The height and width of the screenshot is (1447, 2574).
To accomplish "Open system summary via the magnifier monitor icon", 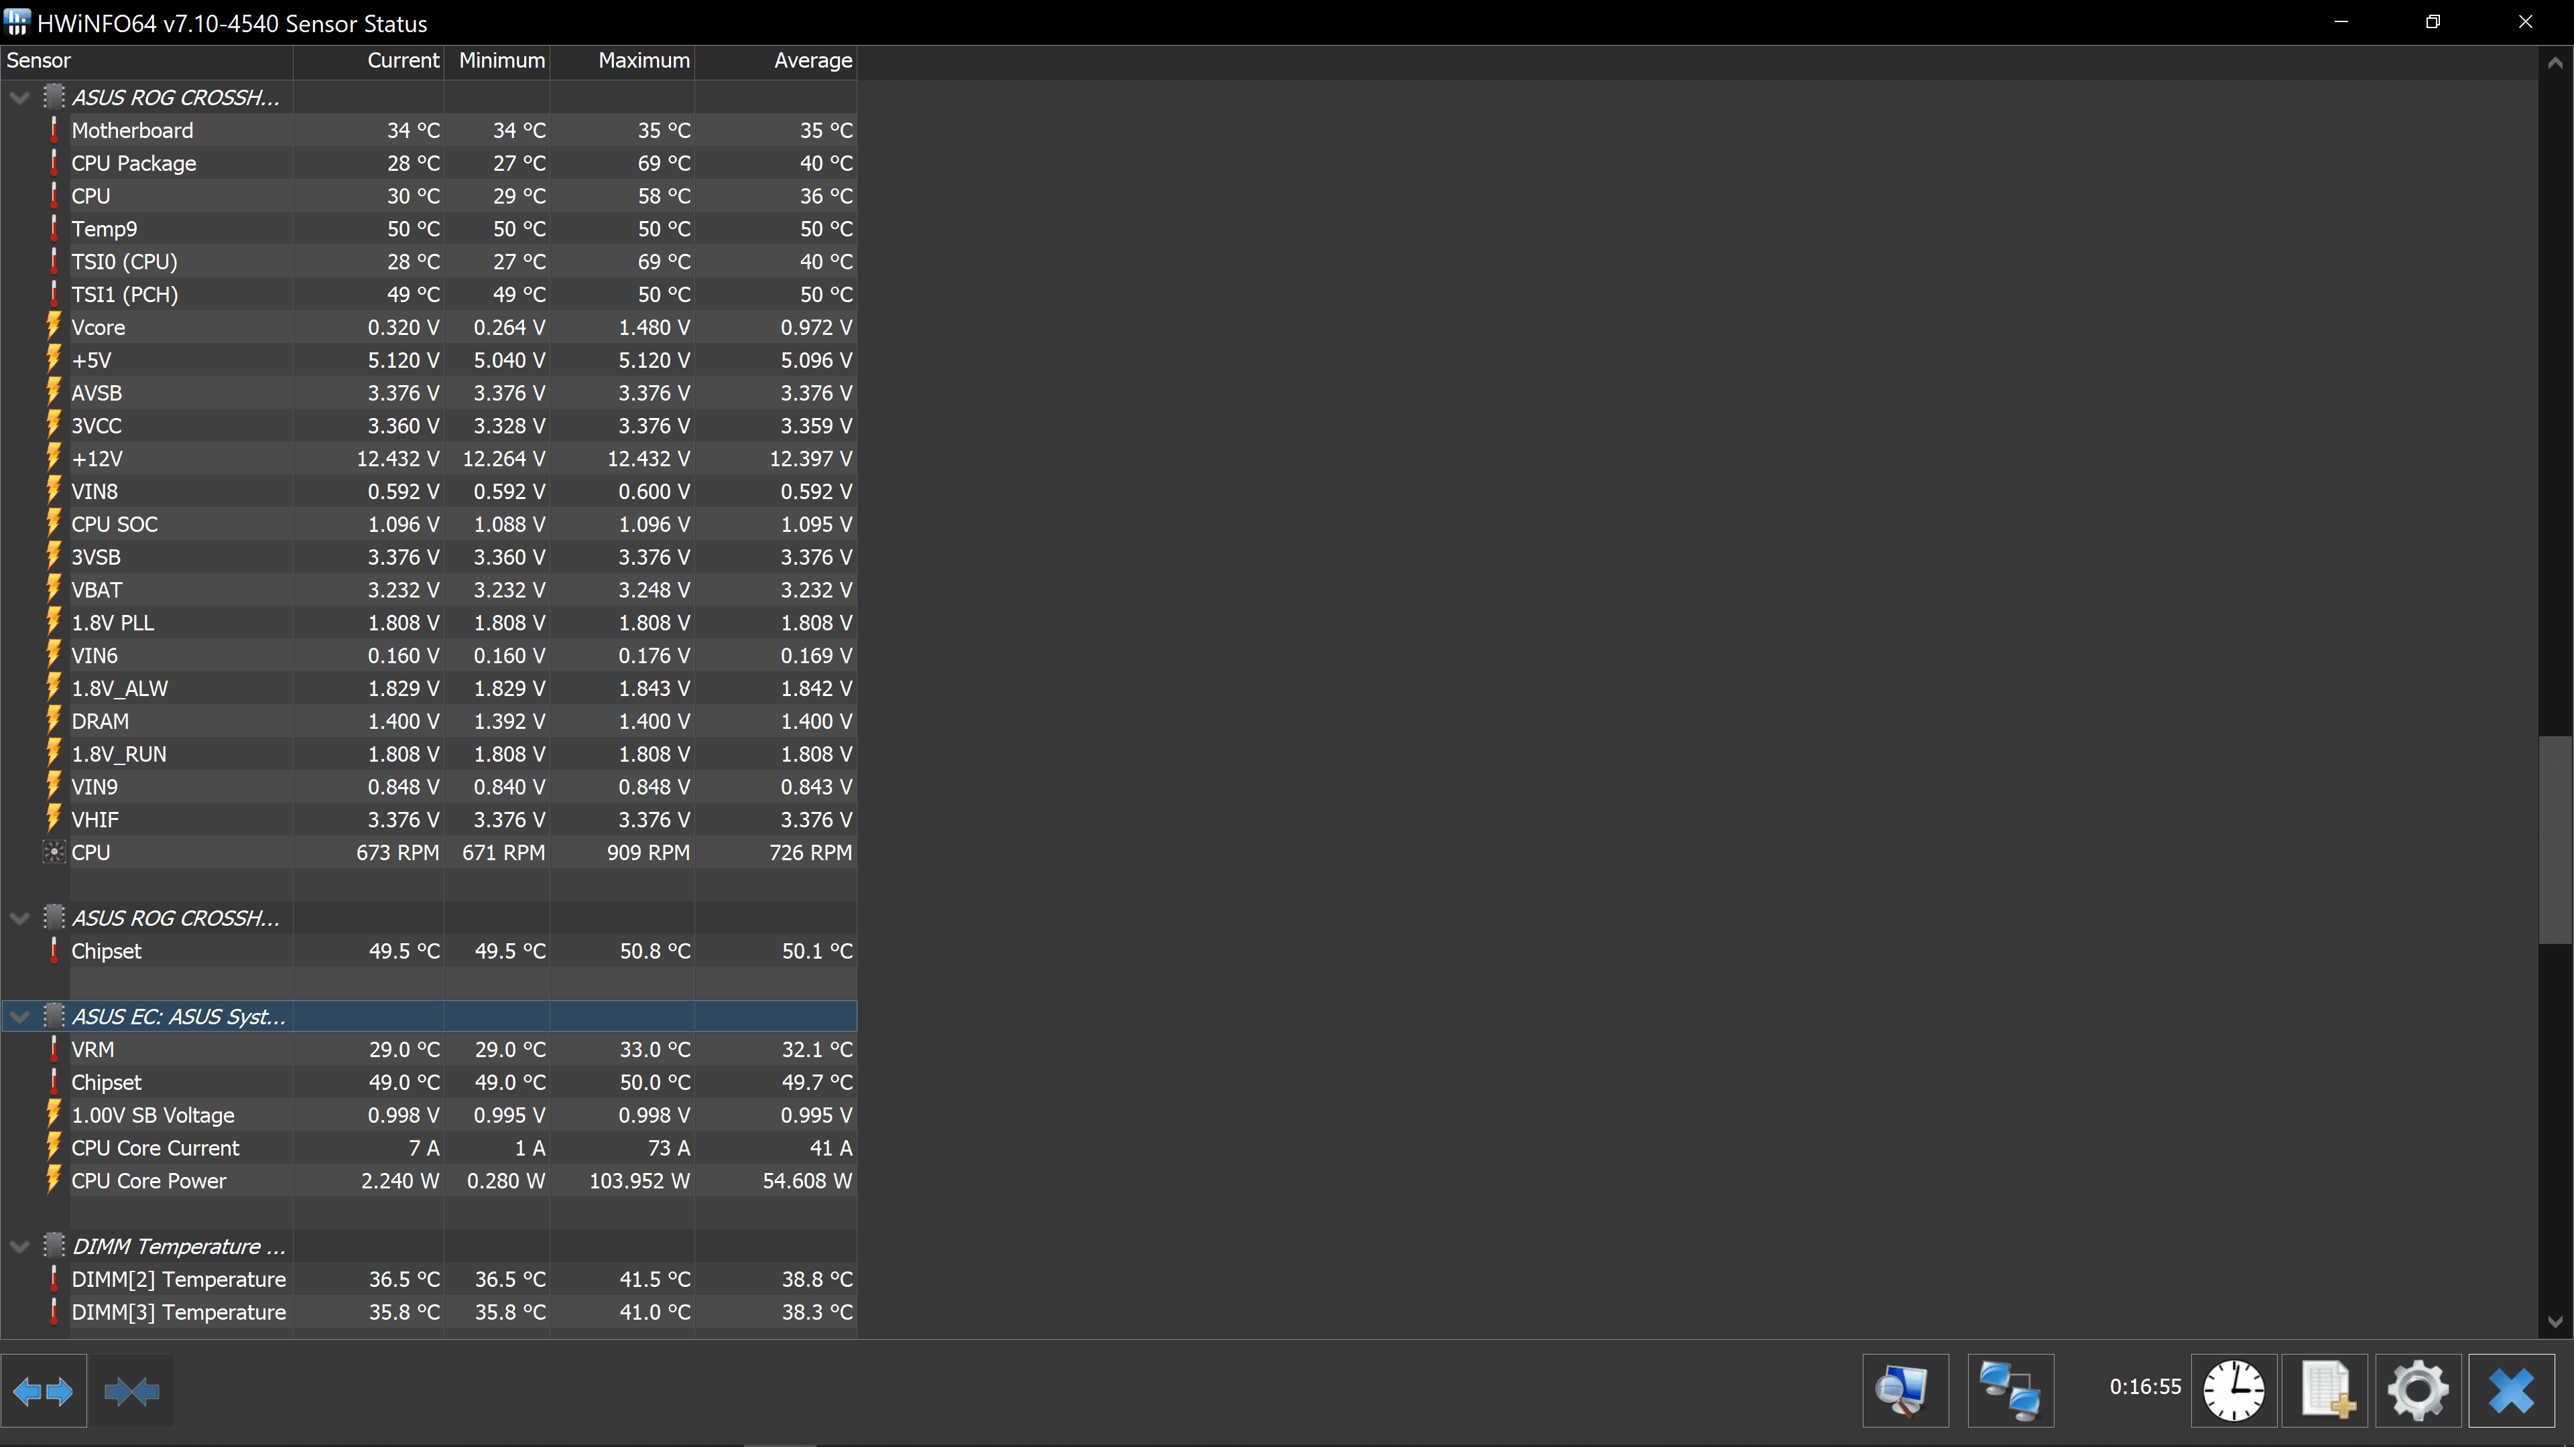I will point(1904,1390).
